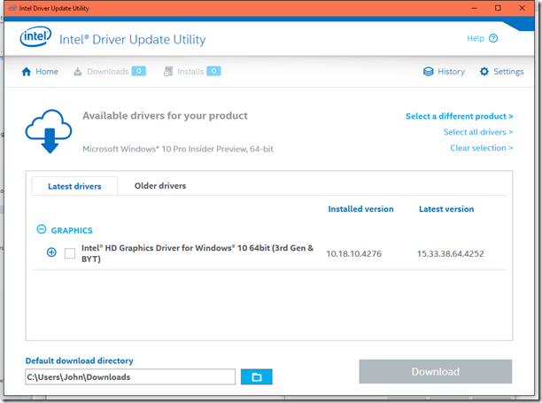The image size is (542, 403).
Task: Click the History stack icon
Action: click(429, 72)
